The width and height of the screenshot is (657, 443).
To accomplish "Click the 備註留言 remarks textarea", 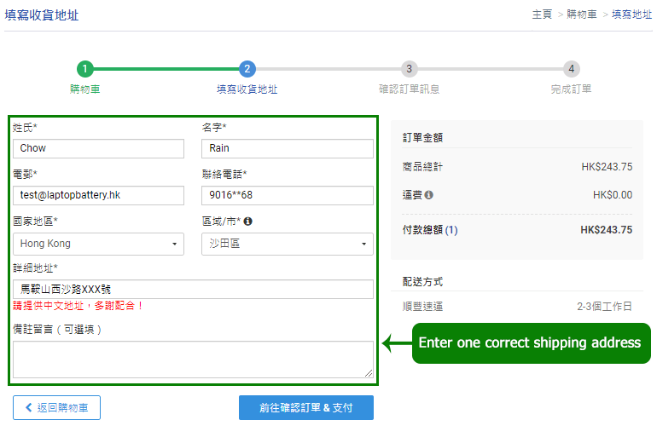I will click(x=193, y=359).
